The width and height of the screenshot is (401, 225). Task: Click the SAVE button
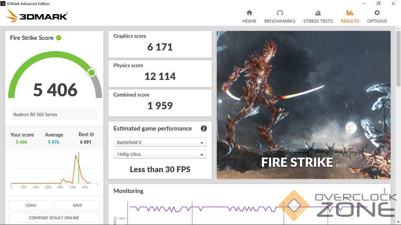[x=77, y=205]
